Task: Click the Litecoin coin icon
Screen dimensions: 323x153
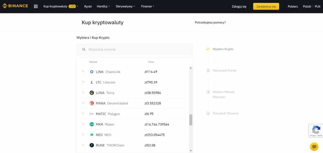Action: click(92, 82)
